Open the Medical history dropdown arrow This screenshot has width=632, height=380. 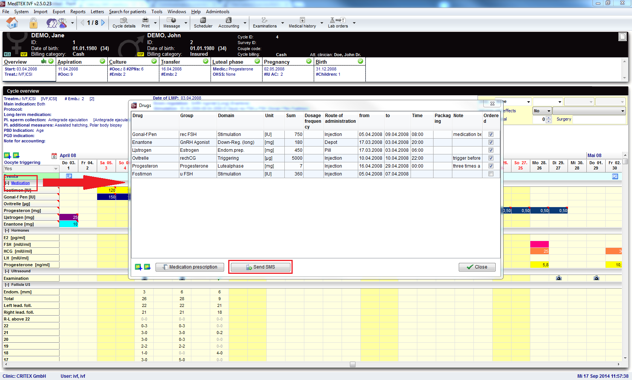322,23
